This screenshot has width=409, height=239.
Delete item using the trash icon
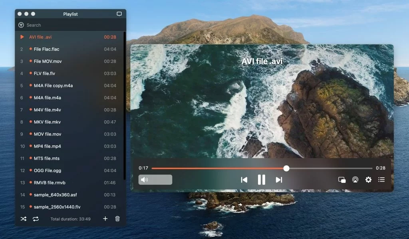tap(117, 219)
